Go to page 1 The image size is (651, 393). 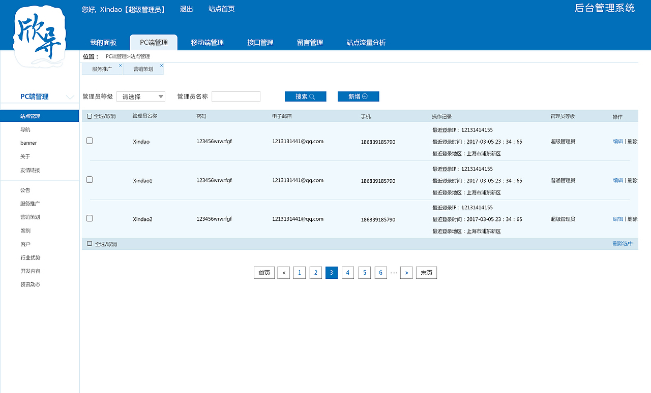[300, 273]
